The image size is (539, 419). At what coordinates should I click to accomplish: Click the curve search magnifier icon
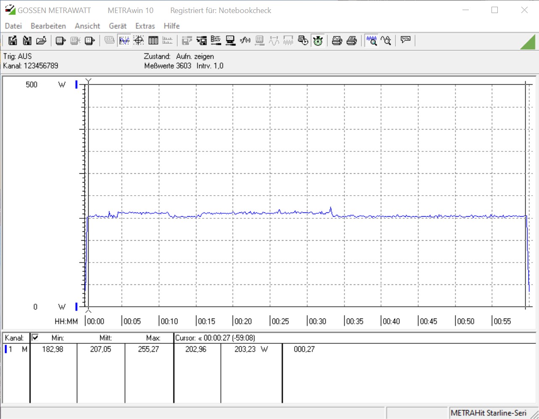386,40
